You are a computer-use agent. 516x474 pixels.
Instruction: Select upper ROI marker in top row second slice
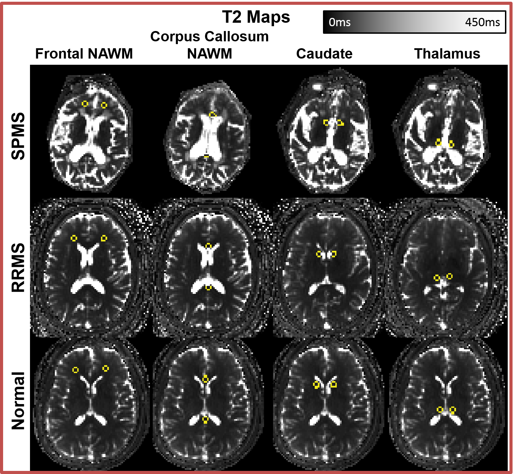point(212,114)
